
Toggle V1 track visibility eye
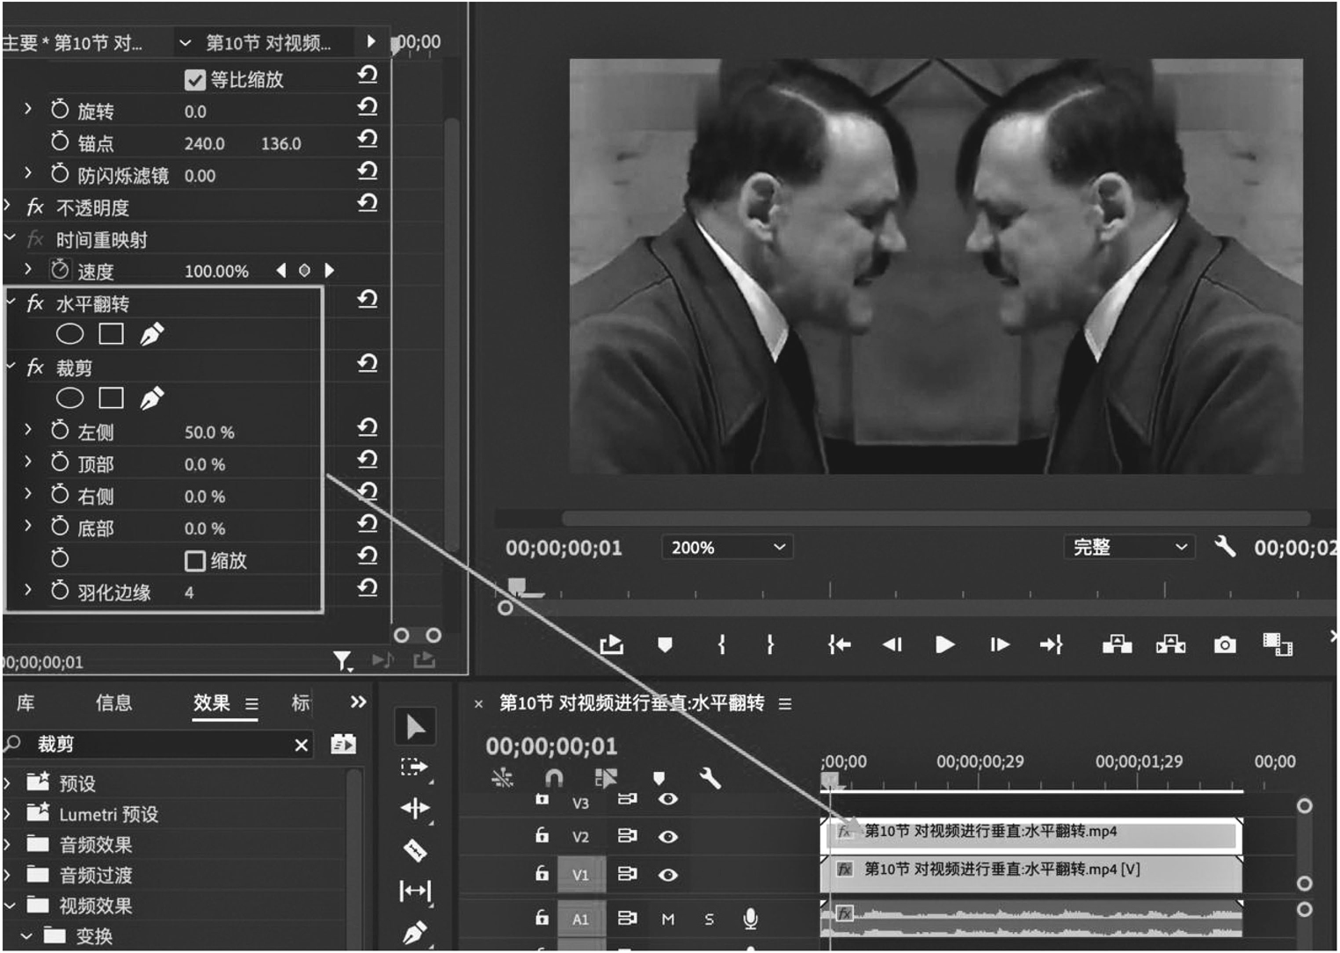(x=668, y=875)
